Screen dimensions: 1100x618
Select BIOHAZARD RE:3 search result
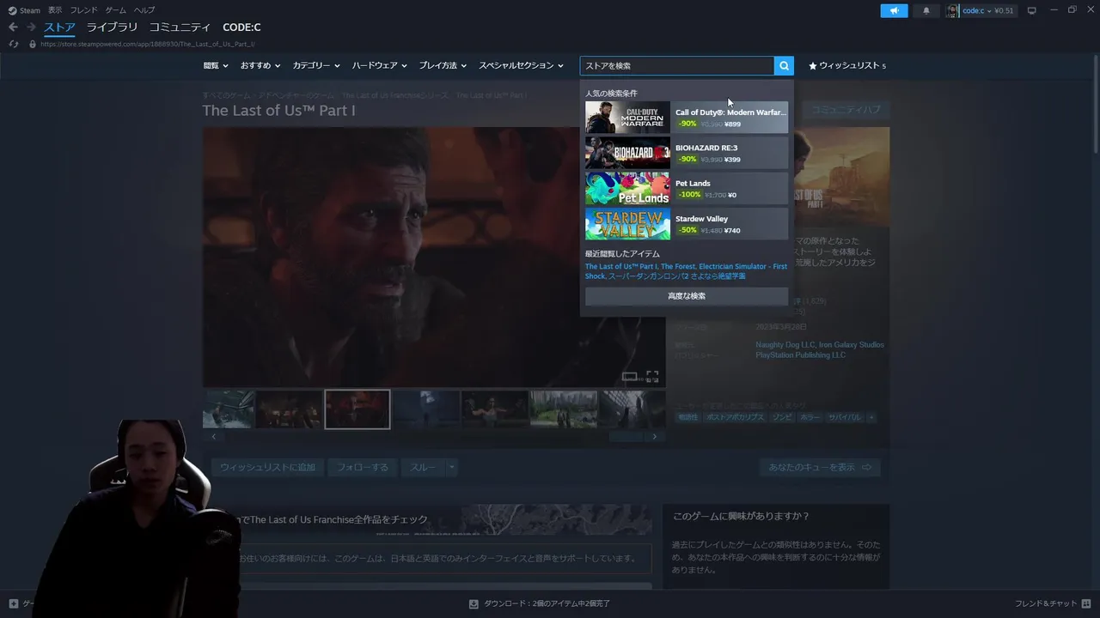[687, 153]
